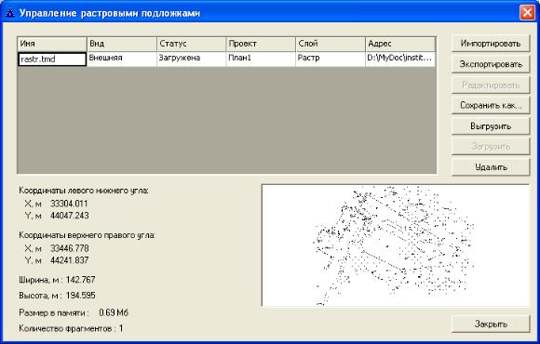
Task: Select the План1 project cell
Action: click(x=261, y=59)
